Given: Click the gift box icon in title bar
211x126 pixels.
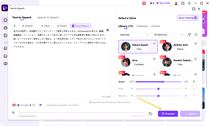Looking at the screenshot, I should pos(144,3).
